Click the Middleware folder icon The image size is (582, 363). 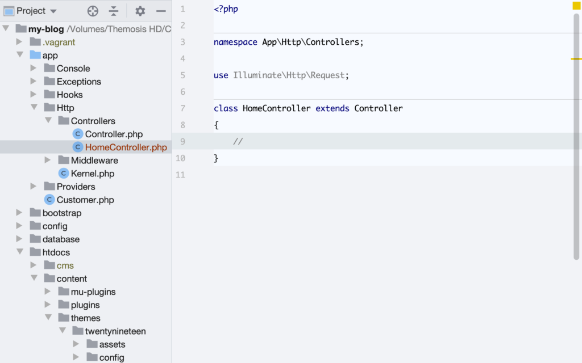pos(63,160)
